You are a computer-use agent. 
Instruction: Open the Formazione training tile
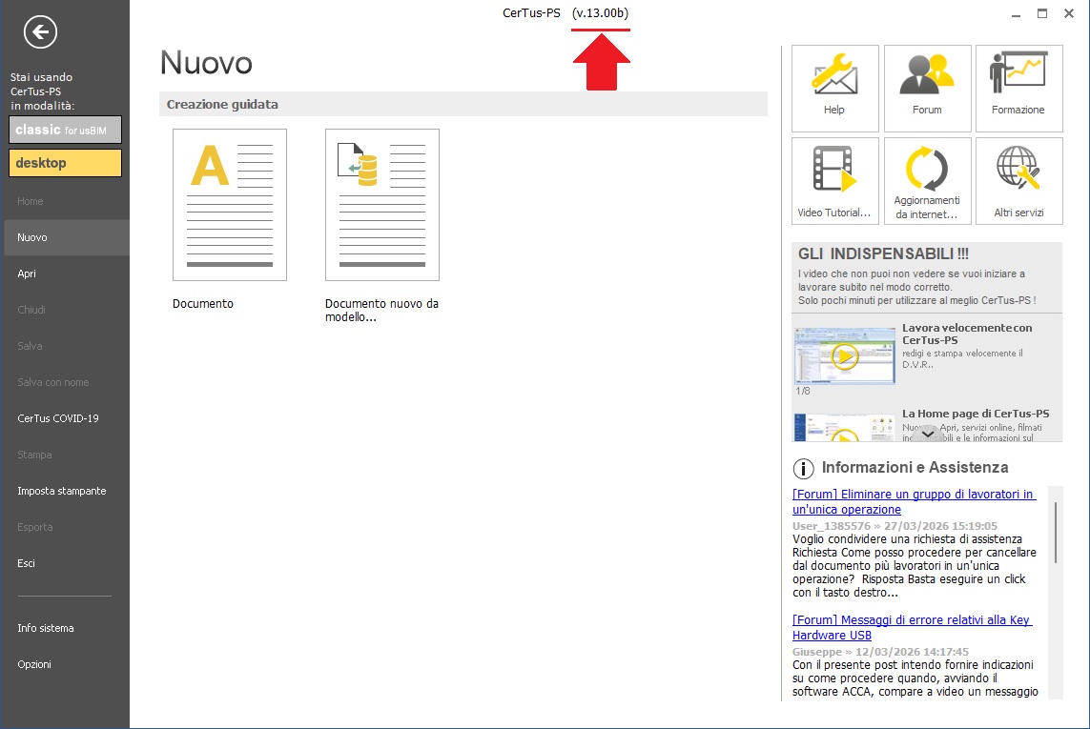coord(1018,87)
